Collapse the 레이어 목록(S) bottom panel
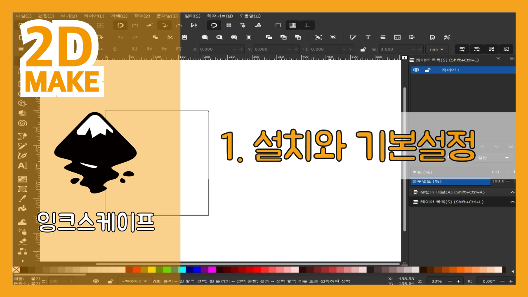 pos(512,202)
